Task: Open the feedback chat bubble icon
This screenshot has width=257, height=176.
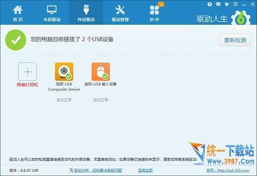Action: coord(218,4)
